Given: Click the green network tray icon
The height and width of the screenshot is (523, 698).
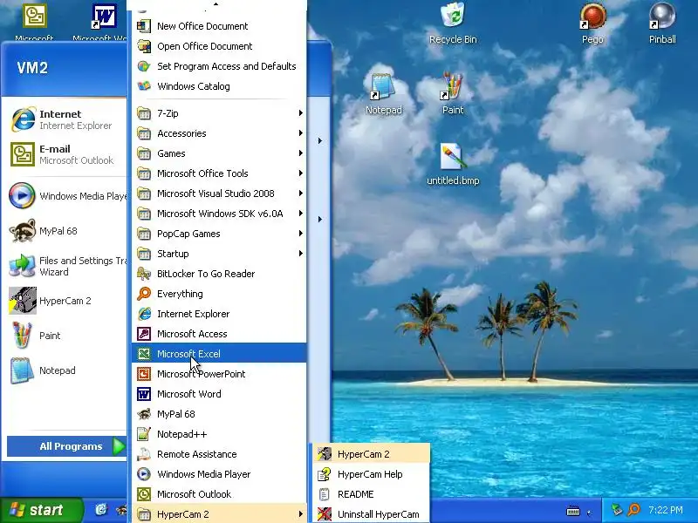Looking at the screenshot, I should coord(617,510).
